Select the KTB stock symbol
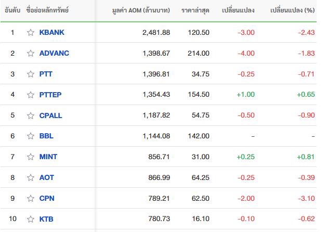326x232 pixels. pos(46,219)
